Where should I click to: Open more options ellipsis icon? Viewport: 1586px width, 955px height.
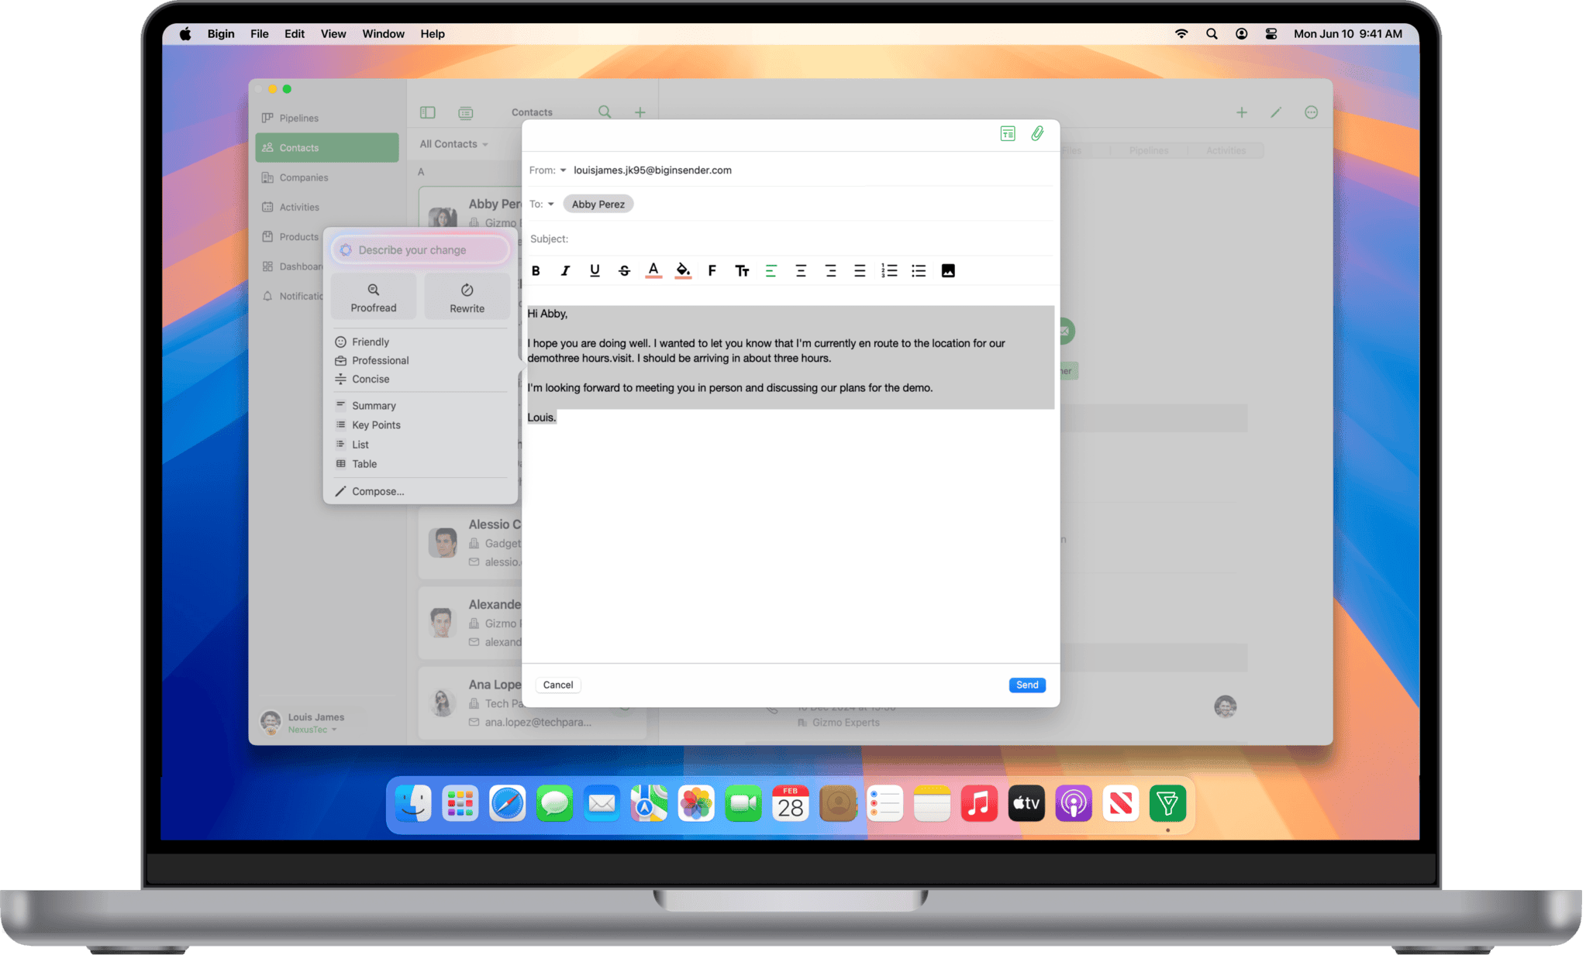pyautogui.click(x=1311, y=113)
